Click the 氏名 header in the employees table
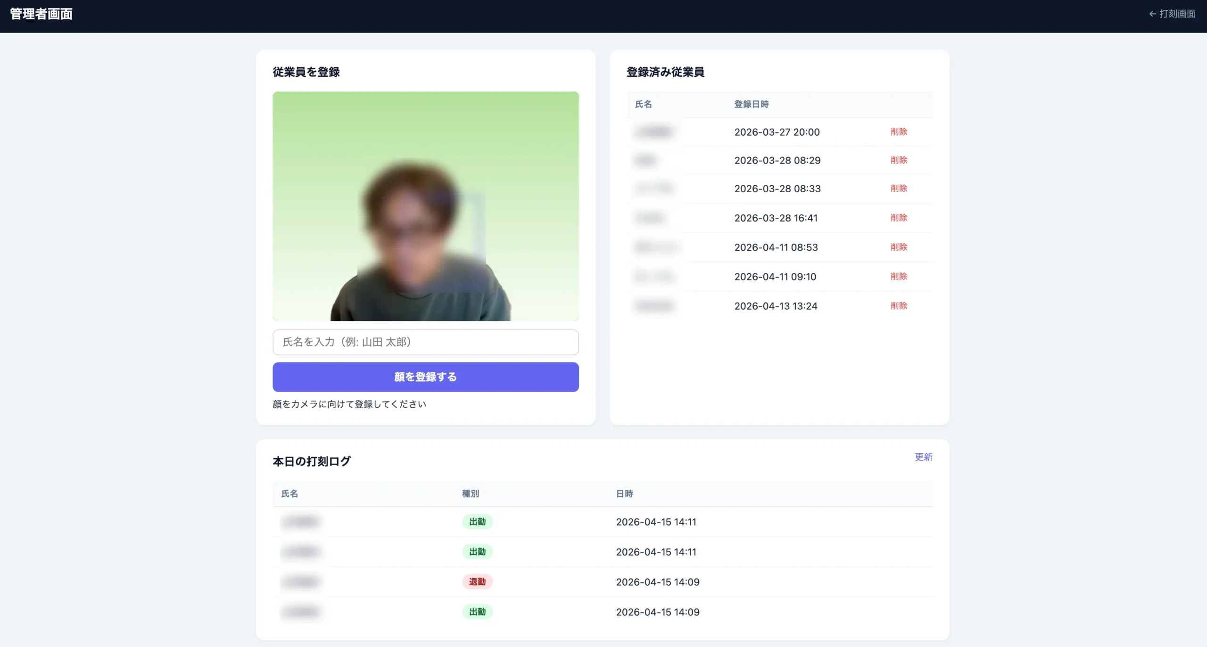The image size is (1207, 647). pyautogui.click(x=643, y=104)
